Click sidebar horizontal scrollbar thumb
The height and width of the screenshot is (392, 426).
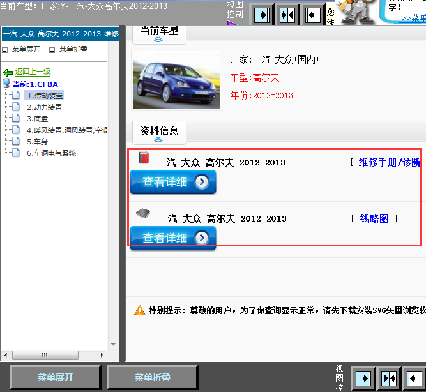pyautogui.click(x=45, y=355)
